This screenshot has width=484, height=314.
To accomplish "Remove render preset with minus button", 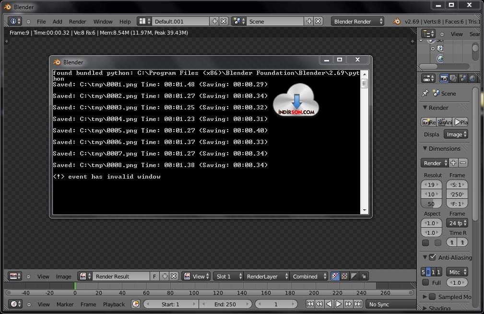I will coord(463,163).
